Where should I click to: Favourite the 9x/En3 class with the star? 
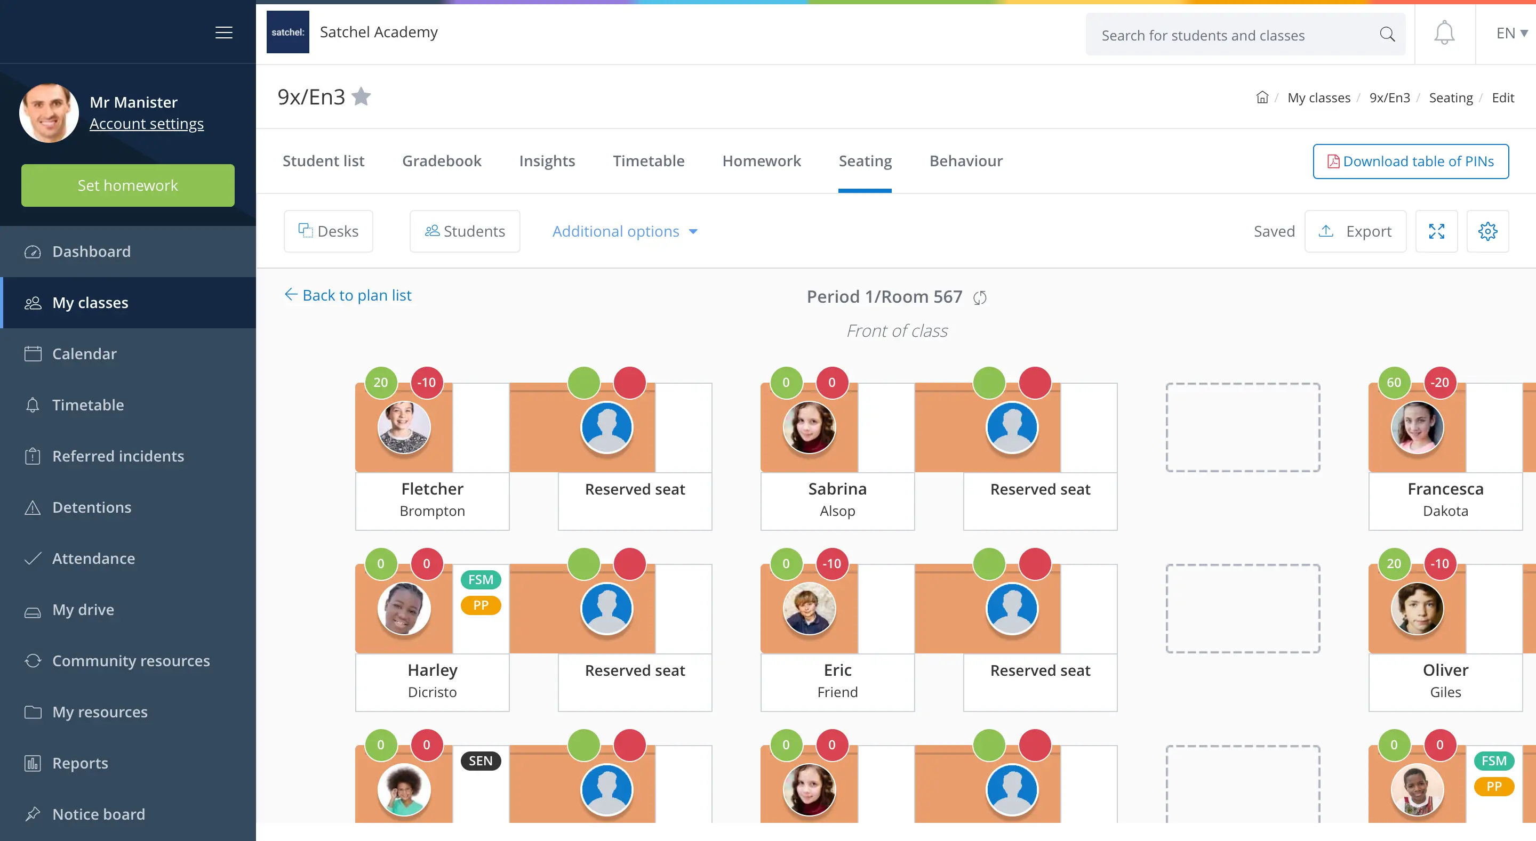[362, 96]
